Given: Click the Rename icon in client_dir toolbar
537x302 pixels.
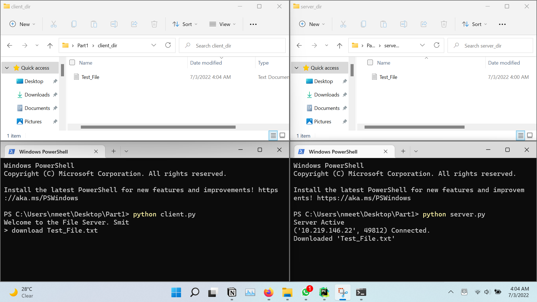Looking at the screenshot, I should (x=114, y=24).
